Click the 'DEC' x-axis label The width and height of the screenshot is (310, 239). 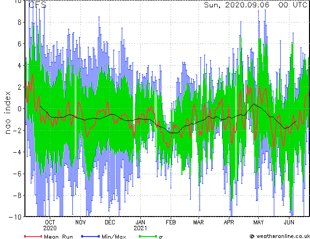110,222
